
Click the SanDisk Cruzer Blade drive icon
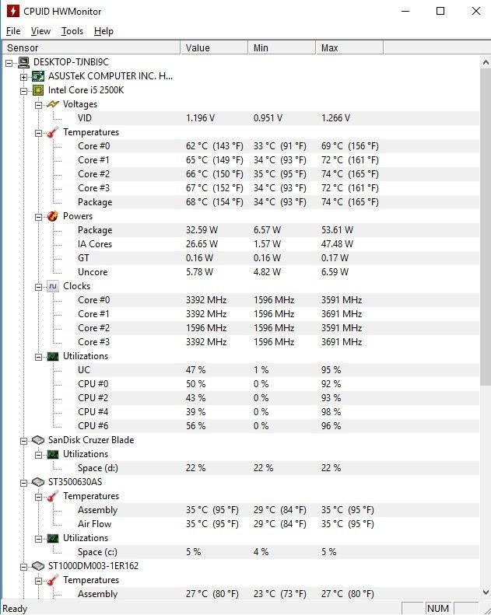click(38, 440)
